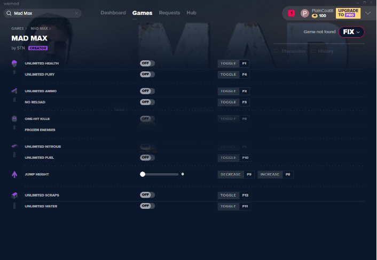
Task: Click TOGGLE F2 hotkey for Unlimited Ammo
Action: [x=233, y=91]
